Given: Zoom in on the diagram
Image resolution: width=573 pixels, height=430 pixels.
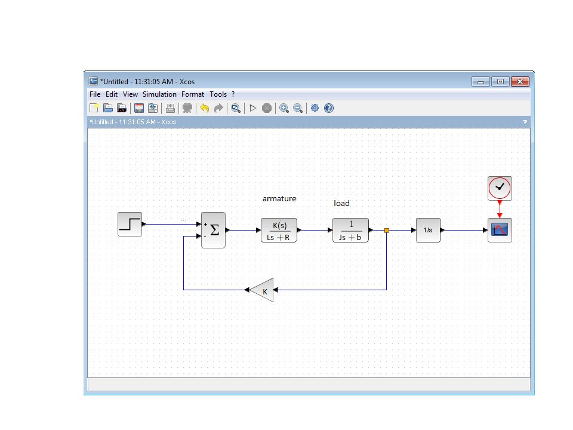Looking at the screenshot, I should [x=284, y=108].
